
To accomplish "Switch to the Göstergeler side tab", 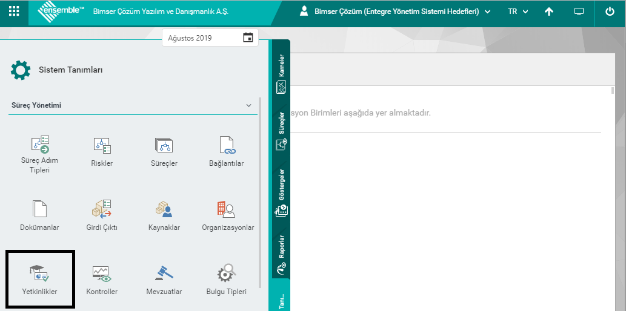I will tap(281, 194).
